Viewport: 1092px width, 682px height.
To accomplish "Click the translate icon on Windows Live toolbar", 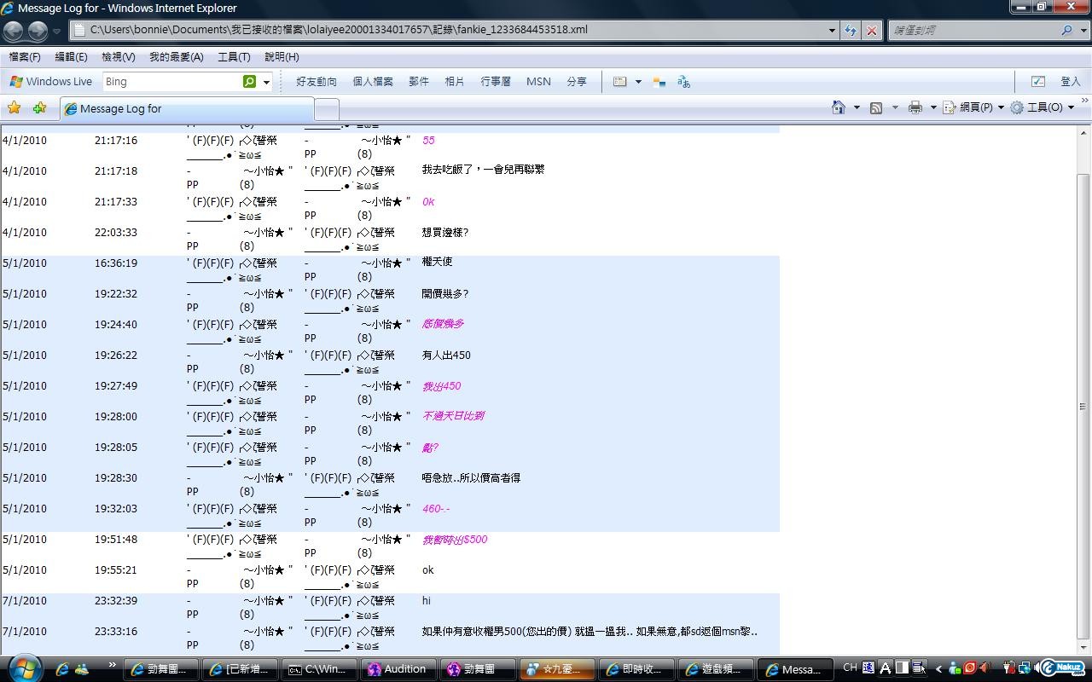I will [x=683, y=82].
